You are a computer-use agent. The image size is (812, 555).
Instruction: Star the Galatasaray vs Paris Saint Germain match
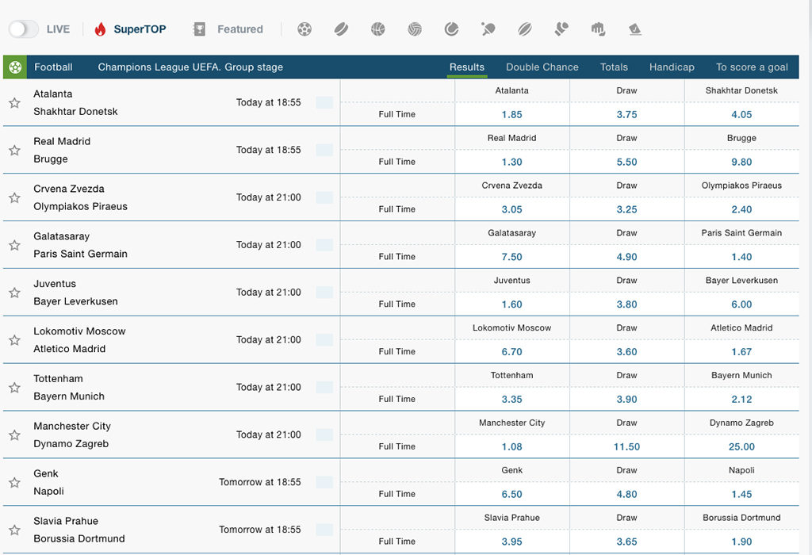pos(14,245)
